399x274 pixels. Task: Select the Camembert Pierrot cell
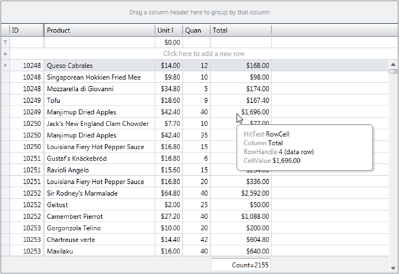[100, 216]
